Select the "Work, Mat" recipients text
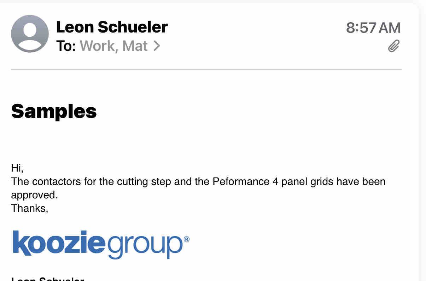 pyautogui.click(x=113, y=46)
